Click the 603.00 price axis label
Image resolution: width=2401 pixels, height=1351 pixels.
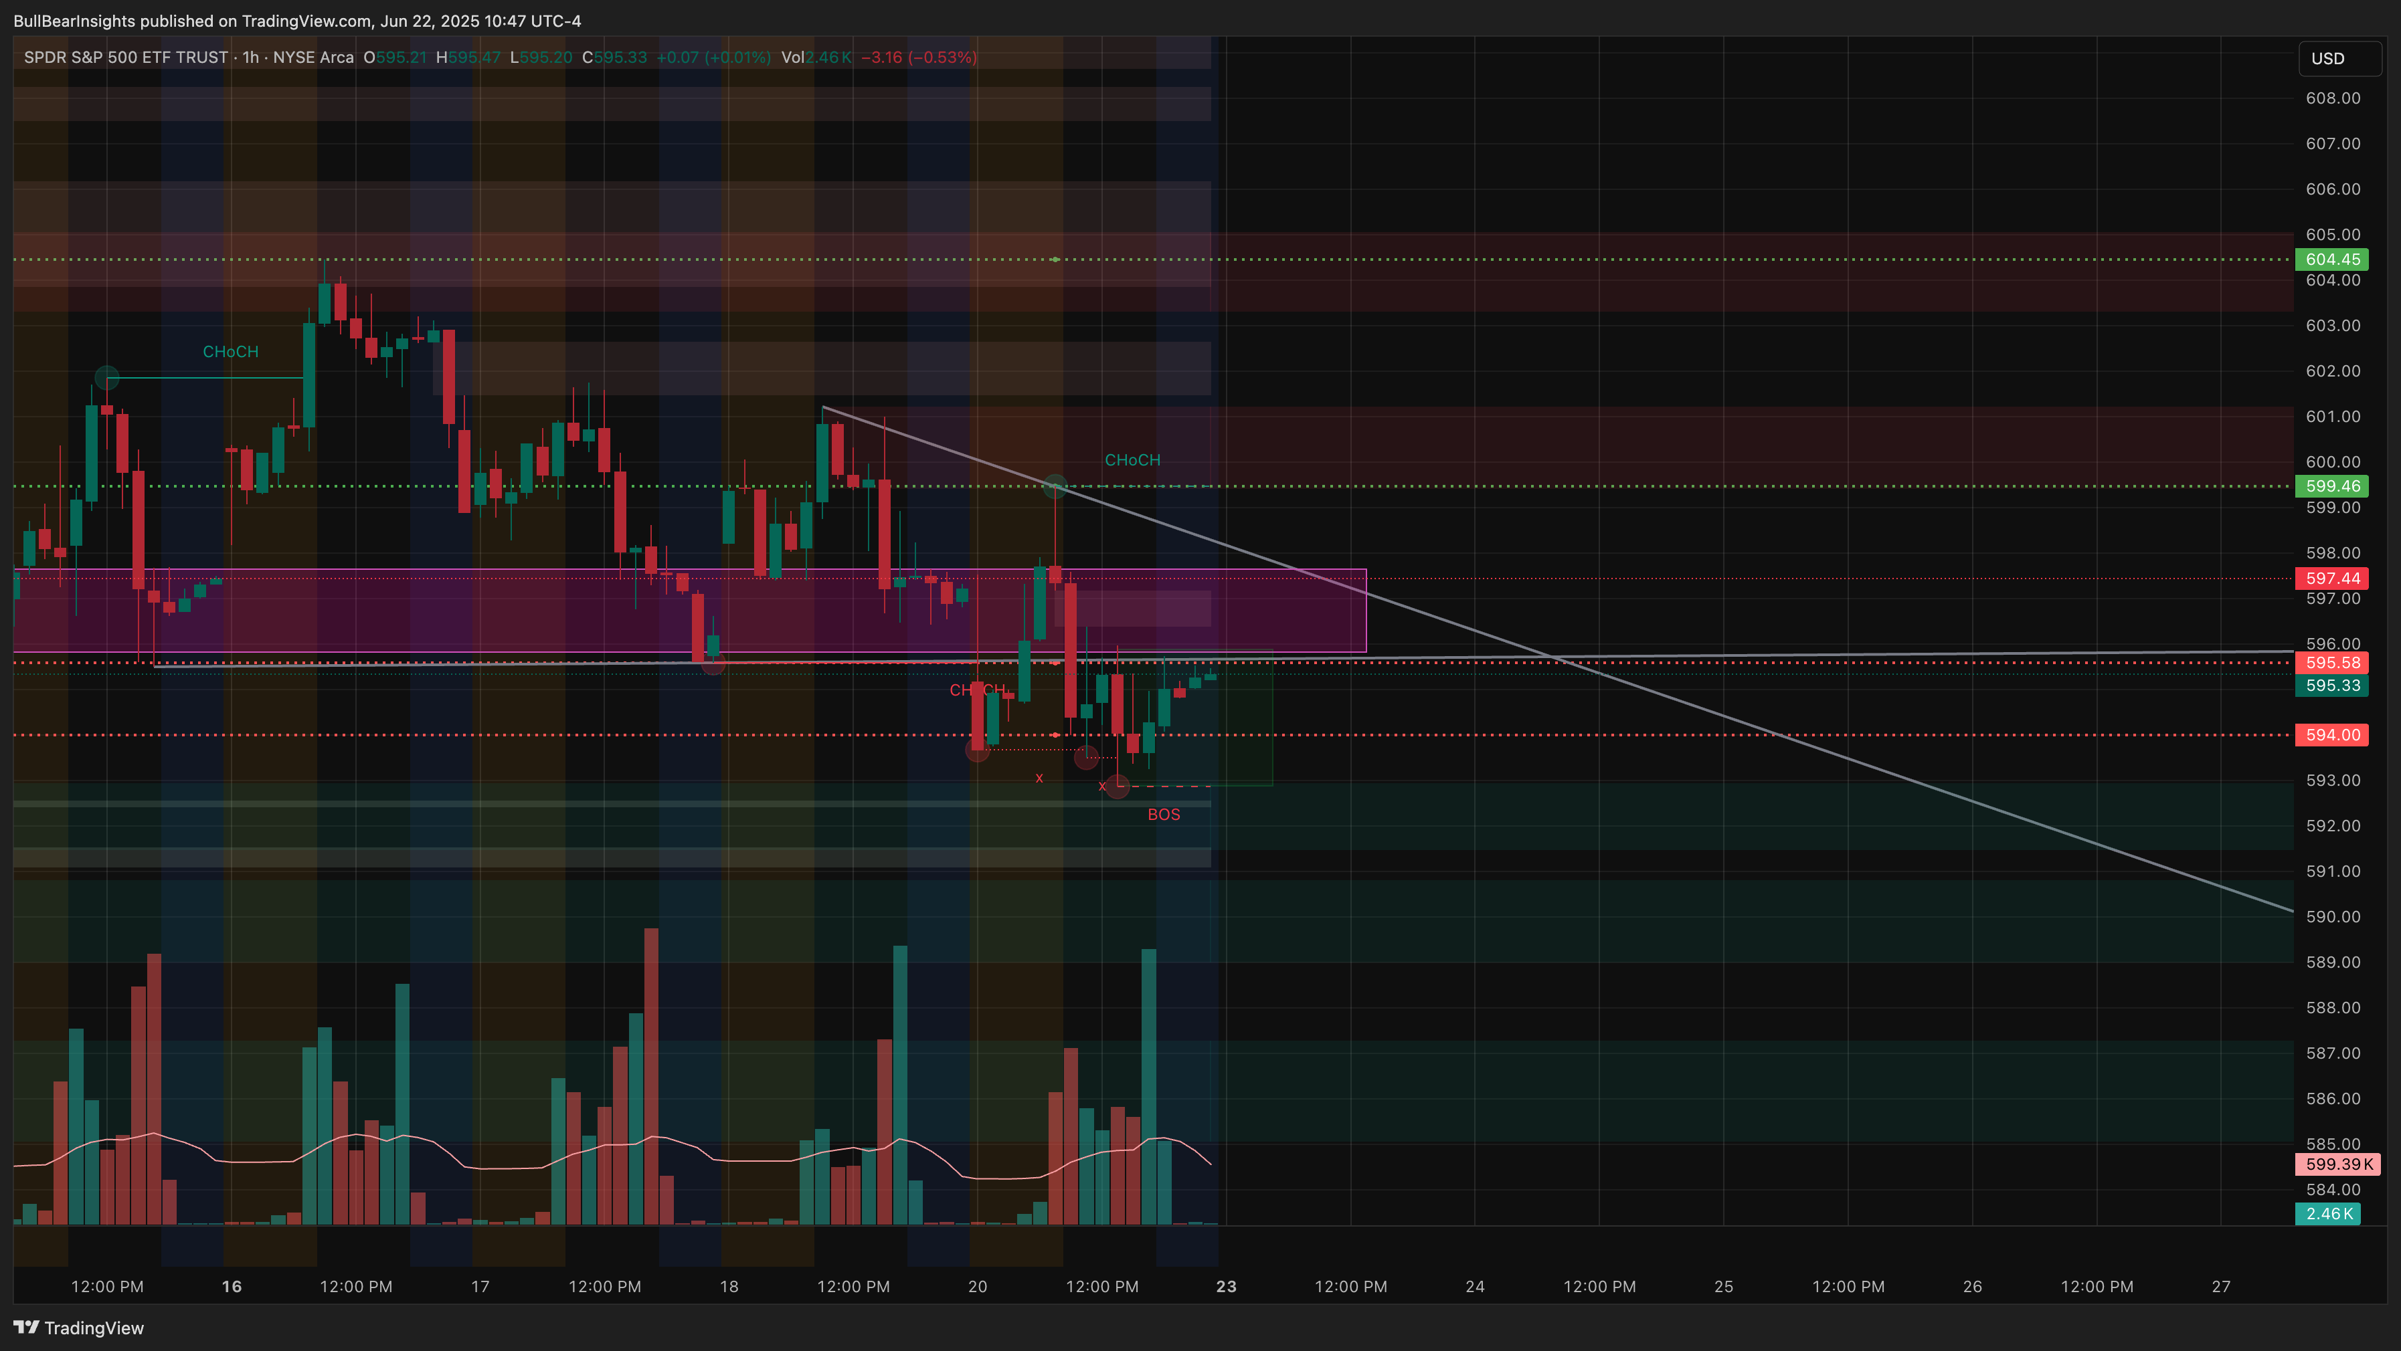[2333, 325]
